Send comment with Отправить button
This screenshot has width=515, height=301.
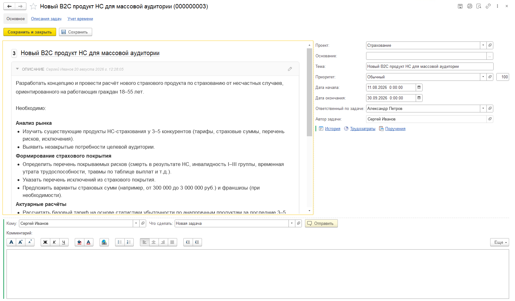(321, 223)
